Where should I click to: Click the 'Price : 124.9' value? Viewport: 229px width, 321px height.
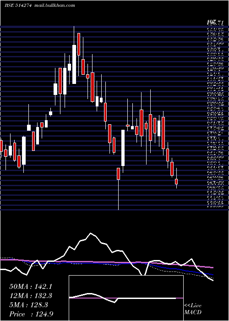[31, 314]
